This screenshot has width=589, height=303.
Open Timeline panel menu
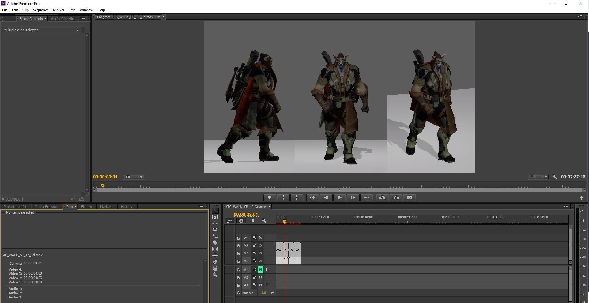click(x=566, y=206)
